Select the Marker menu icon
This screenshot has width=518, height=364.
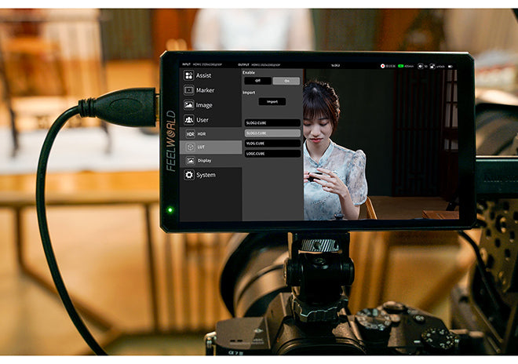tap(188, 90)
